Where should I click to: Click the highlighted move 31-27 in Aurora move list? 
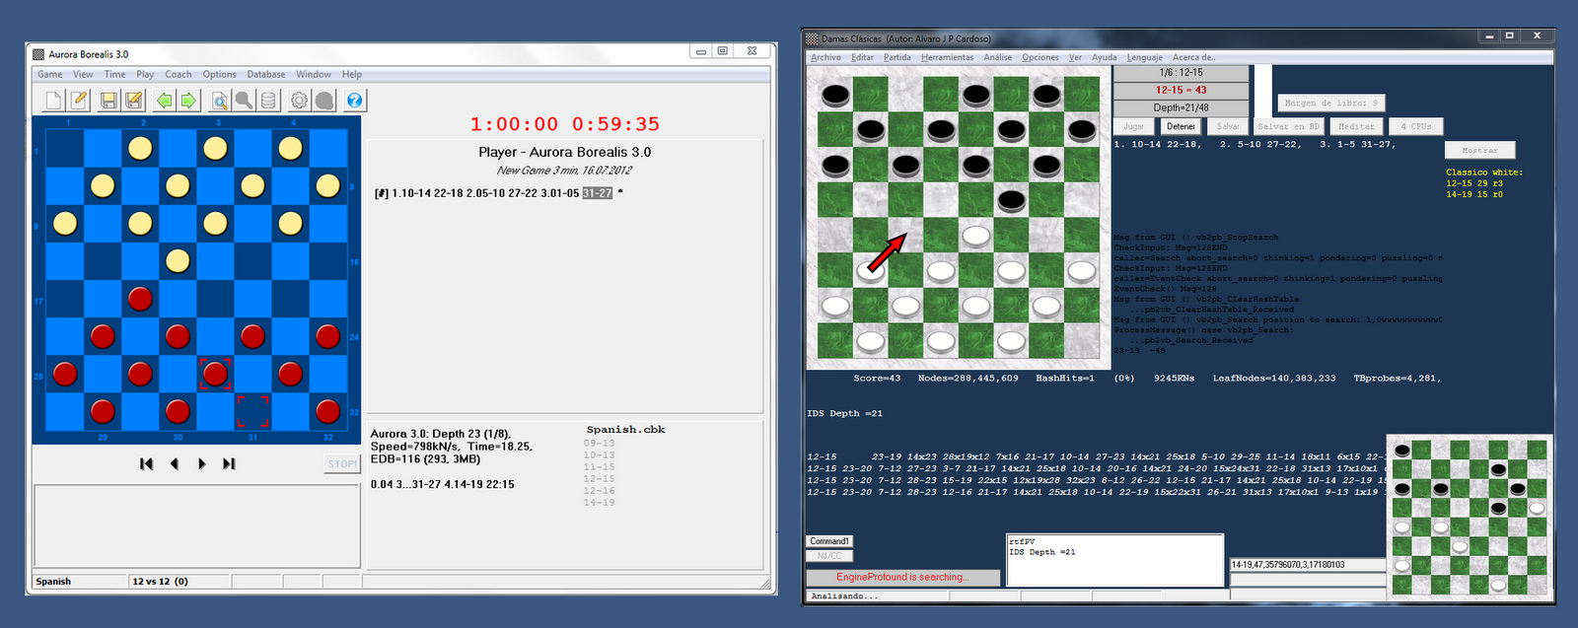[598, 193]
